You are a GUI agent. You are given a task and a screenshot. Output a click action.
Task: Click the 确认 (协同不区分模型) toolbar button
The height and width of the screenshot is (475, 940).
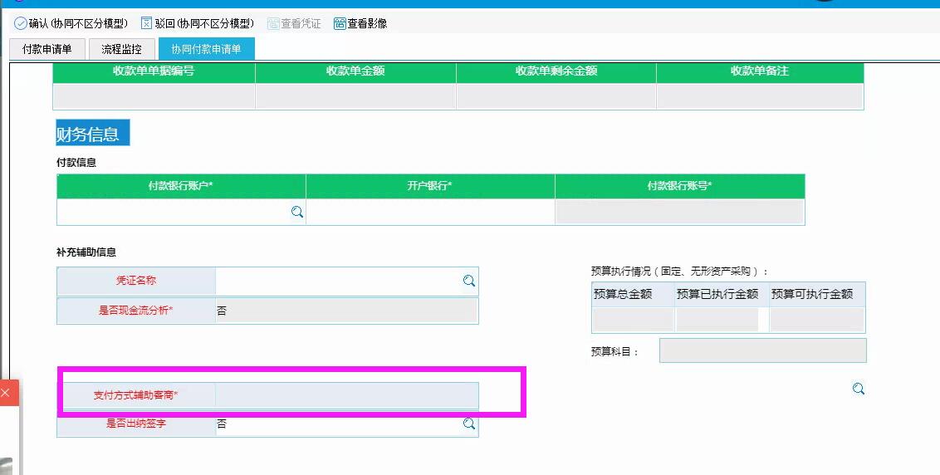[x=71, y=23]
